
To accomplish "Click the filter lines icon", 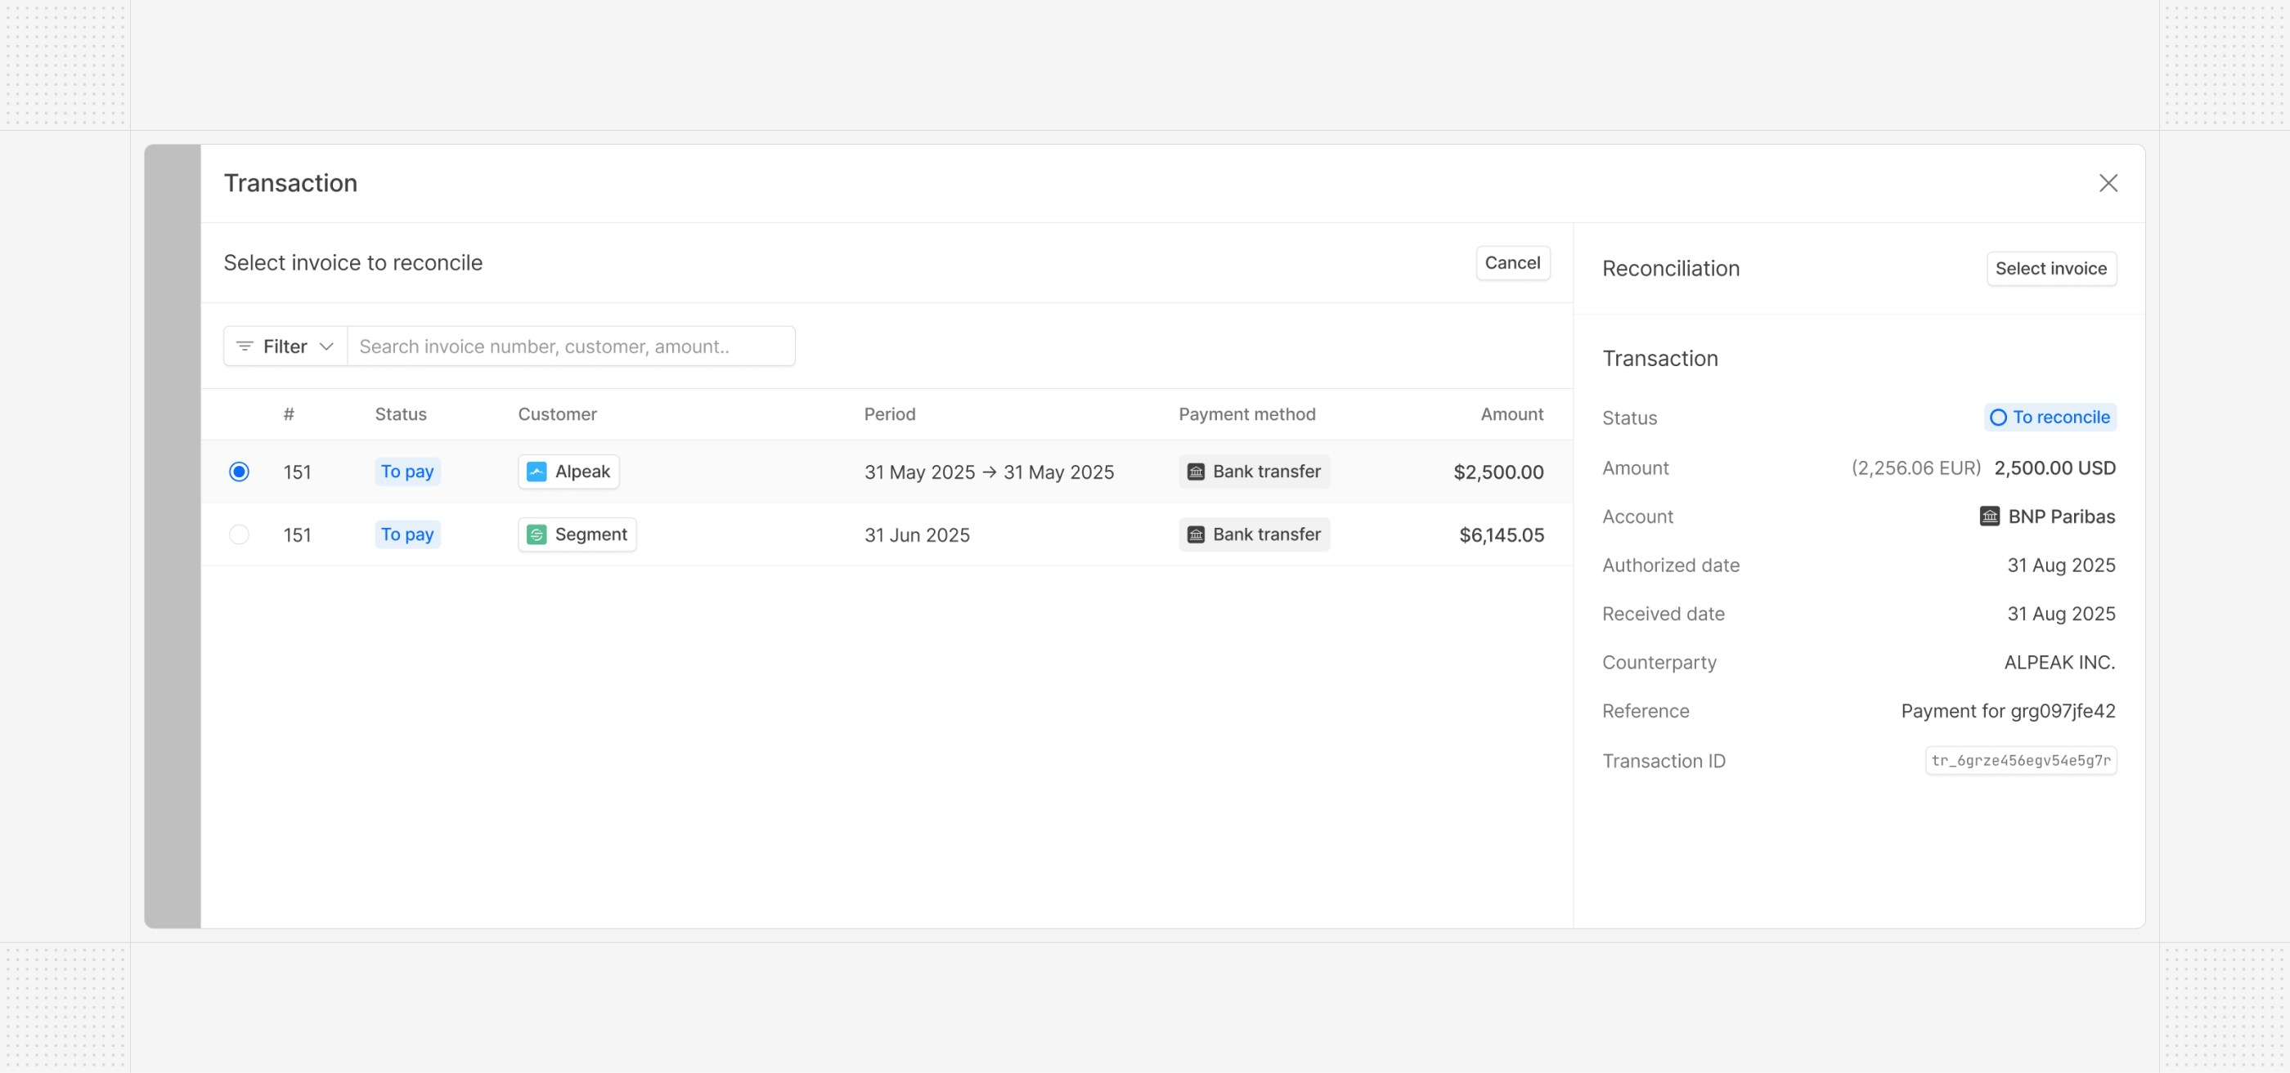I will click(x=245, y=346).
